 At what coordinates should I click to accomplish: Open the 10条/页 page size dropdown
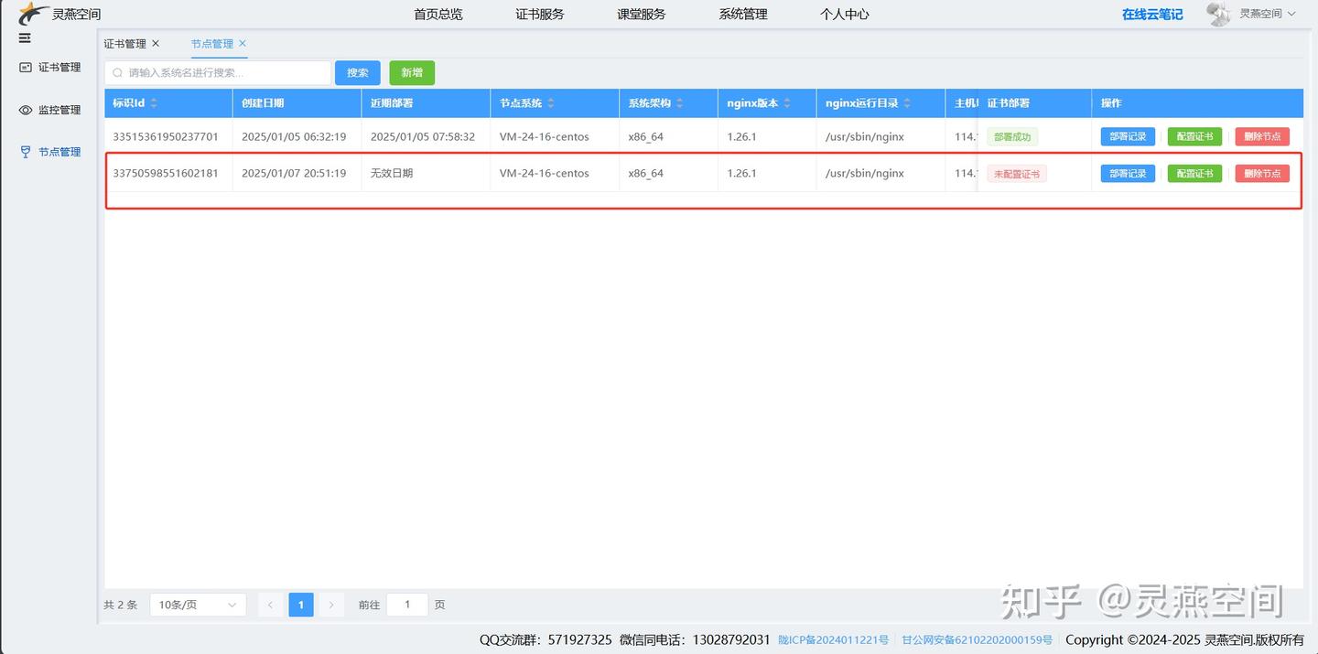click(x=198, y=605)
